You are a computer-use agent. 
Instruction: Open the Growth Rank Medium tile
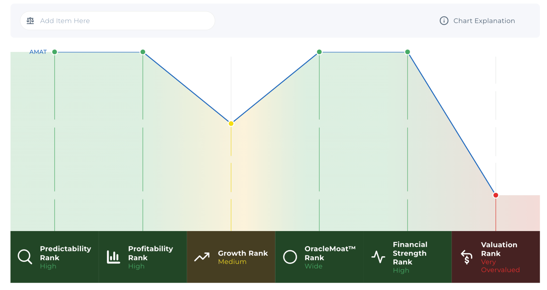coord(231,257)
